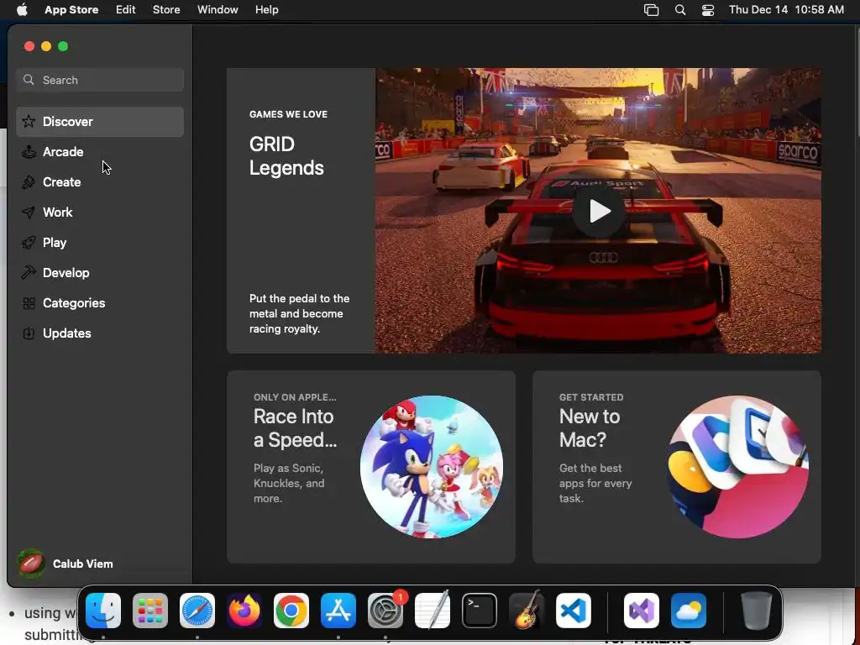Click the Put the pedal to the metal description
The width and height of the screenshot is (860, 645).
pyautogui.click(x=300, y=314)
